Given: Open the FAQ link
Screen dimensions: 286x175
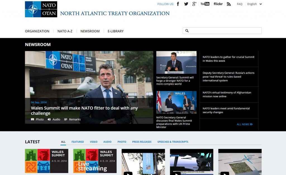Looking at the screenshot, I should [239, 4].
